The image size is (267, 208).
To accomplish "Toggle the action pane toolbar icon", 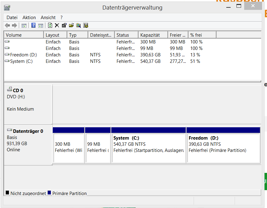I will click(x=41, y=26).
